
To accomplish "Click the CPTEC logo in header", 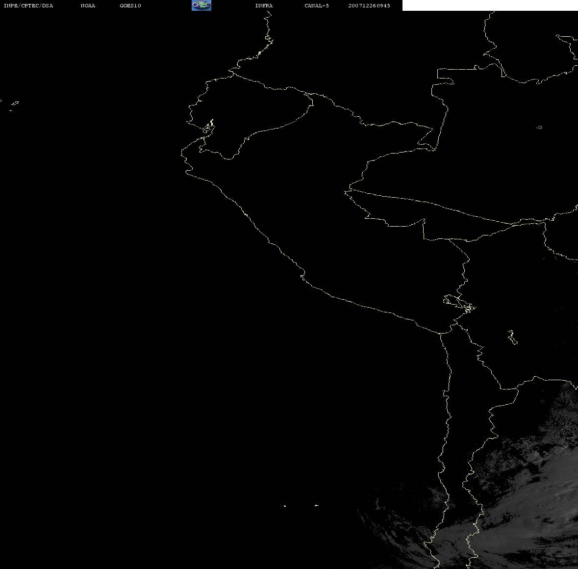I will (201, 5).
